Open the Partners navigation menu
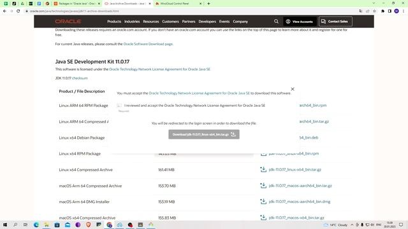This screenshot has width=408, height=229. pyautogui.click(x=189, y=22)
